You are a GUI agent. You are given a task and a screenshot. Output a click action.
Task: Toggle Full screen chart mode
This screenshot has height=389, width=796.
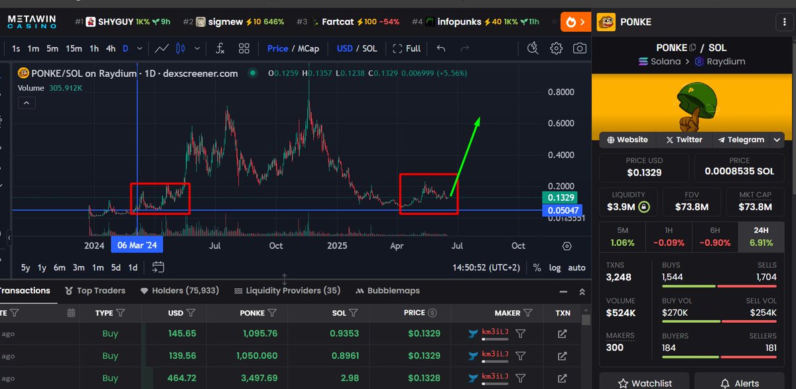click(x=407, y=48)
